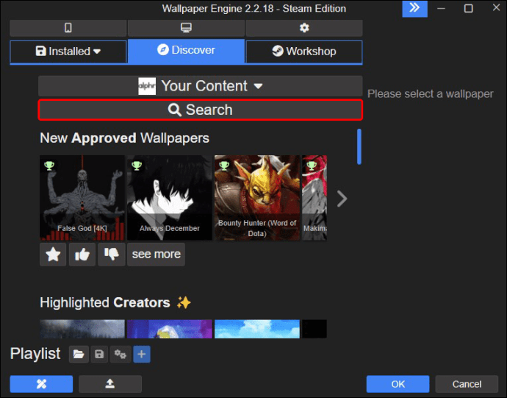Open the purple Highlighted Creators thumbnail

pyautogui.click(x=170, y=329)
